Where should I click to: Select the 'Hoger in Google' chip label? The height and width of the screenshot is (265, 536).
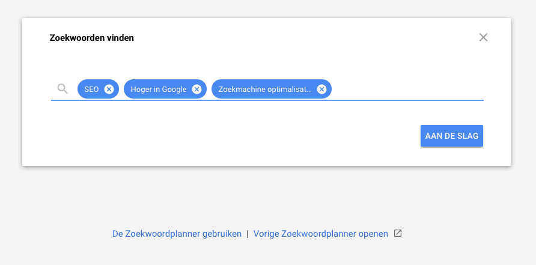(159, 90)
